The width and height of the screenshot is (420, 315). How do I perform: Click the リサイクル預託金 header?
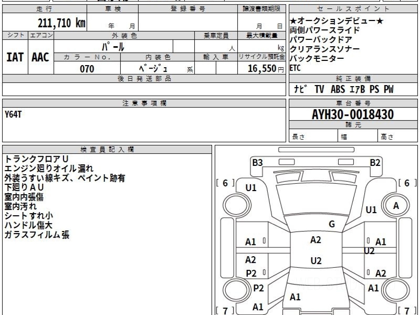click(261, 57)
